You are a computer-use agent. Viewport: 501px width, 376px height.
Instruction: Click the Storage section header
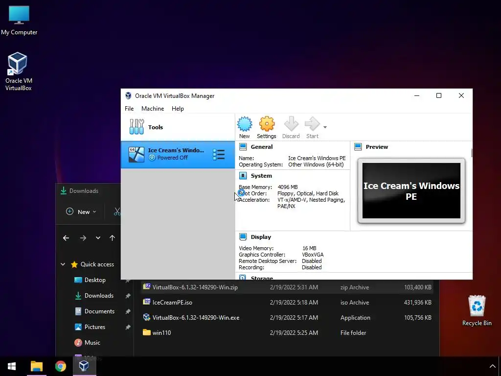(262, 278)
